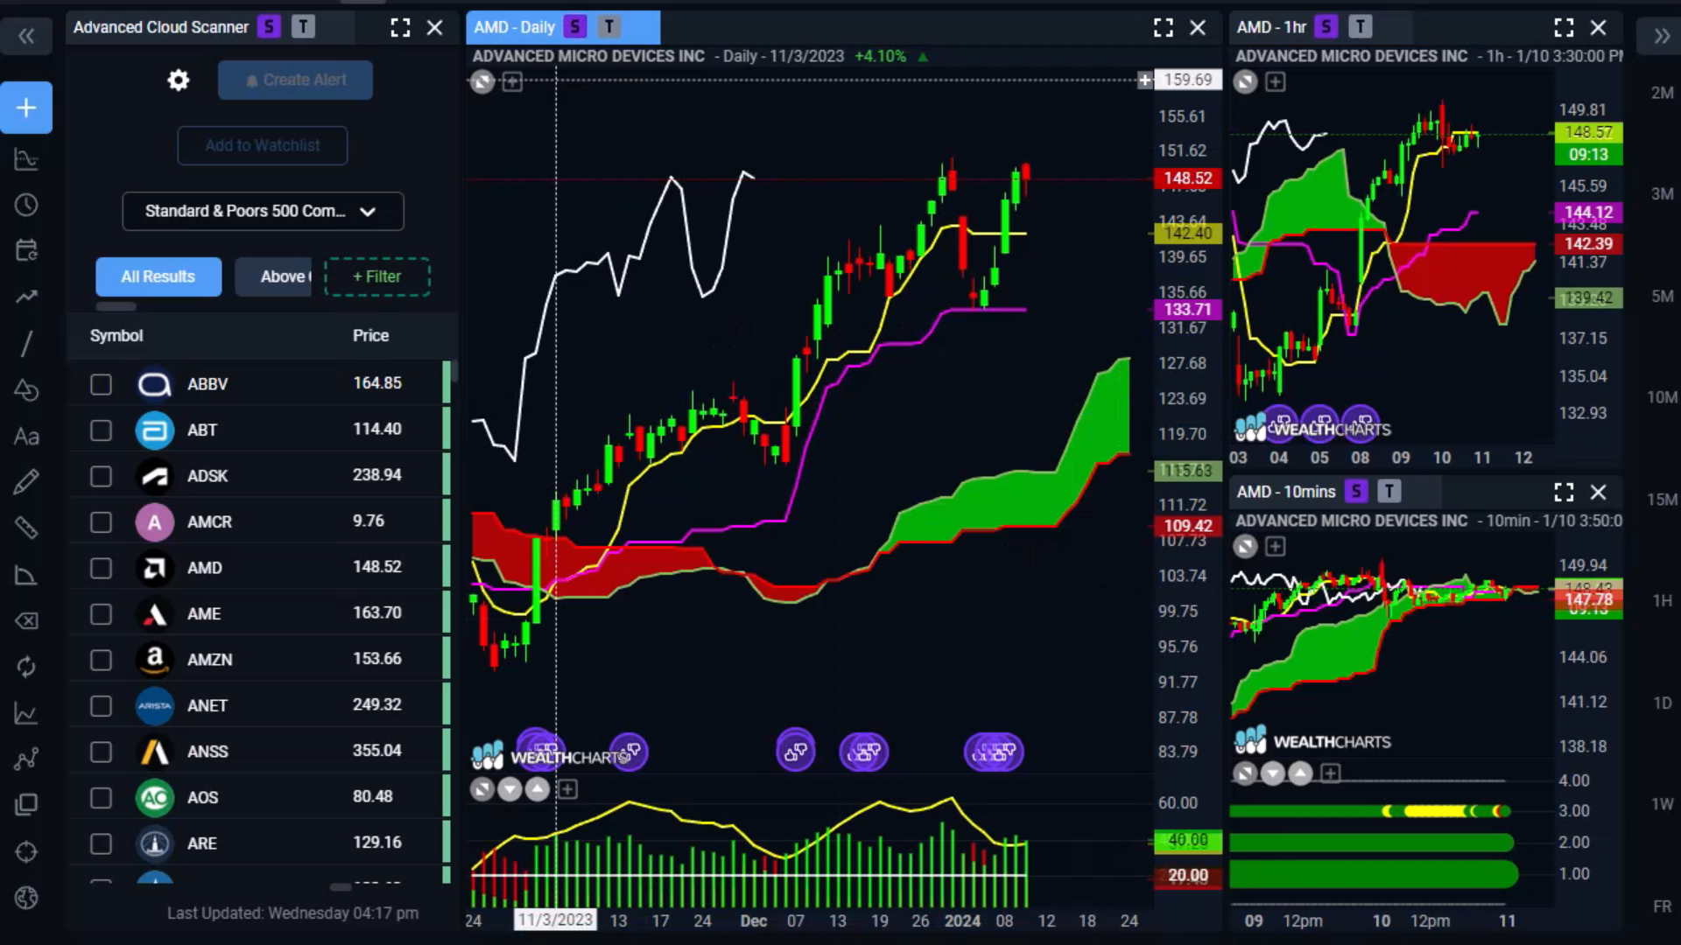Check the AME row checkbox

(x=101, y=614)
